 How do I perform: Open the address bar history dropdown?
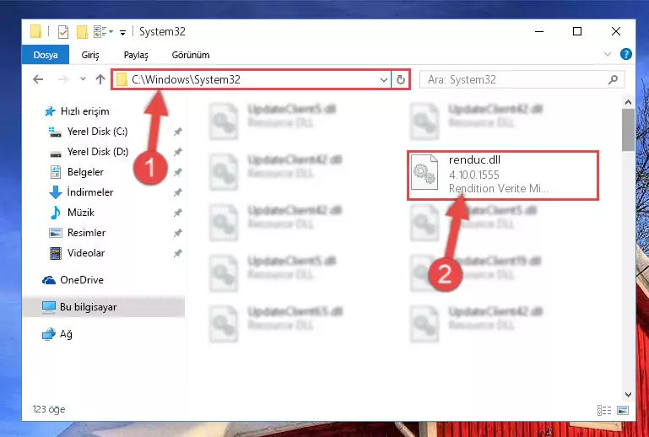384,79
